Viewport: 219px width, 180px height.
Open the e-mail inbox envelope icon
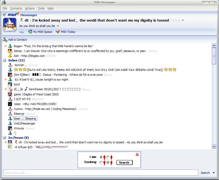point(22,32)
